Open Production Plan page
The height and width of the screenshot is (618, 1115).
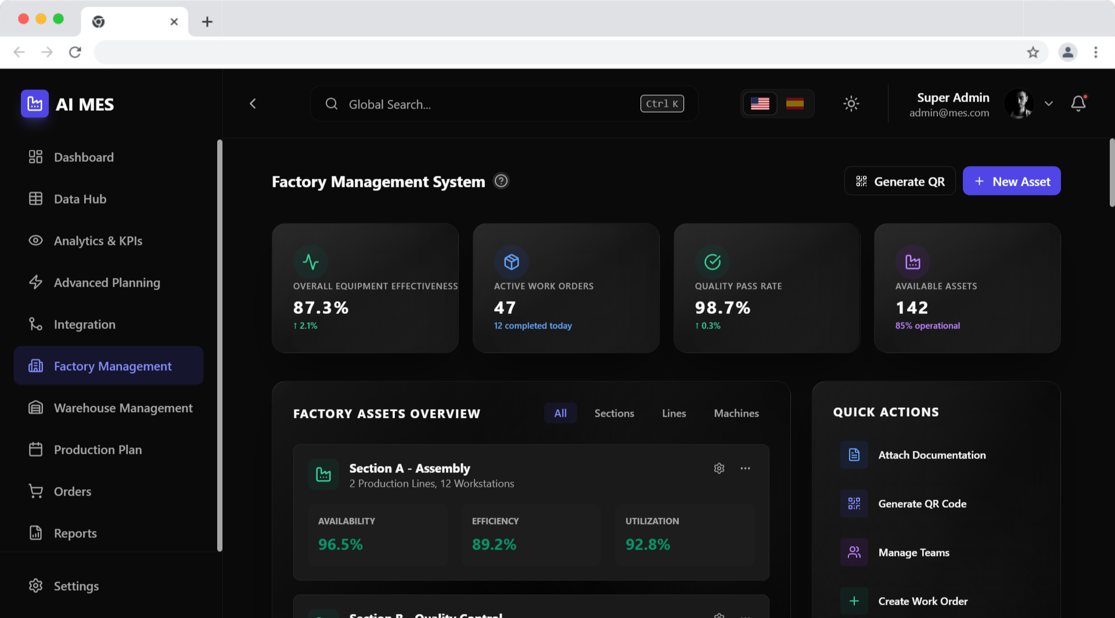point(108,450)
